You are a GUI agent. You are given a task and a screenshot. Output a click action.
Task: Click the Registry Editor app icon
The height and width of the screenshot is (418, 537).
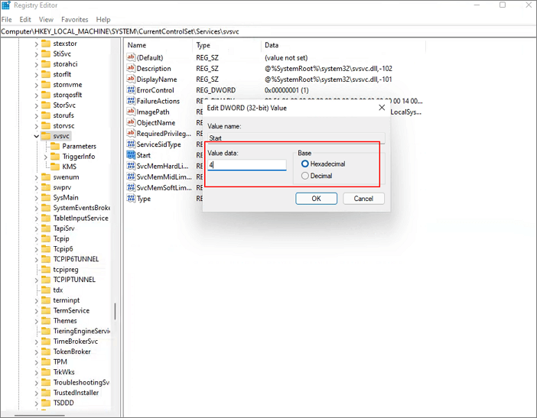pos(6,5)
